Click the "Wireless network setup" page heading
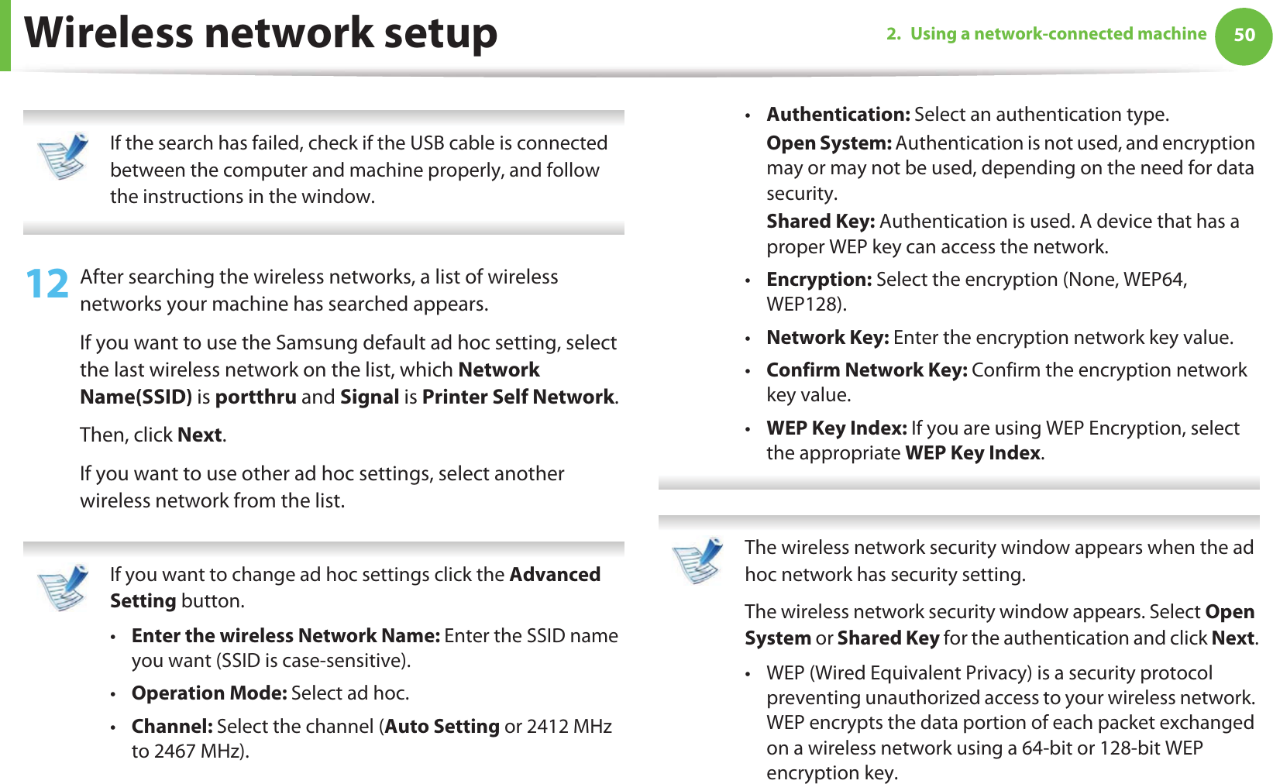 point(260,33)
